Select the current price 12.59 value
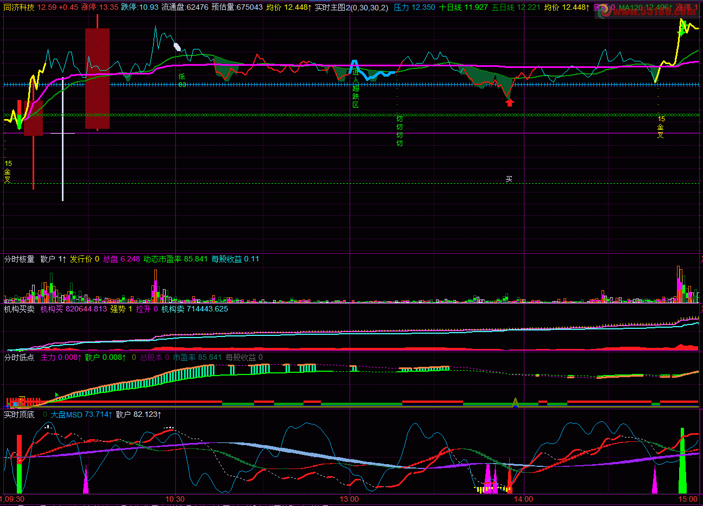The width and height of the screenshot is (703, 506). [x=47, y=8]
